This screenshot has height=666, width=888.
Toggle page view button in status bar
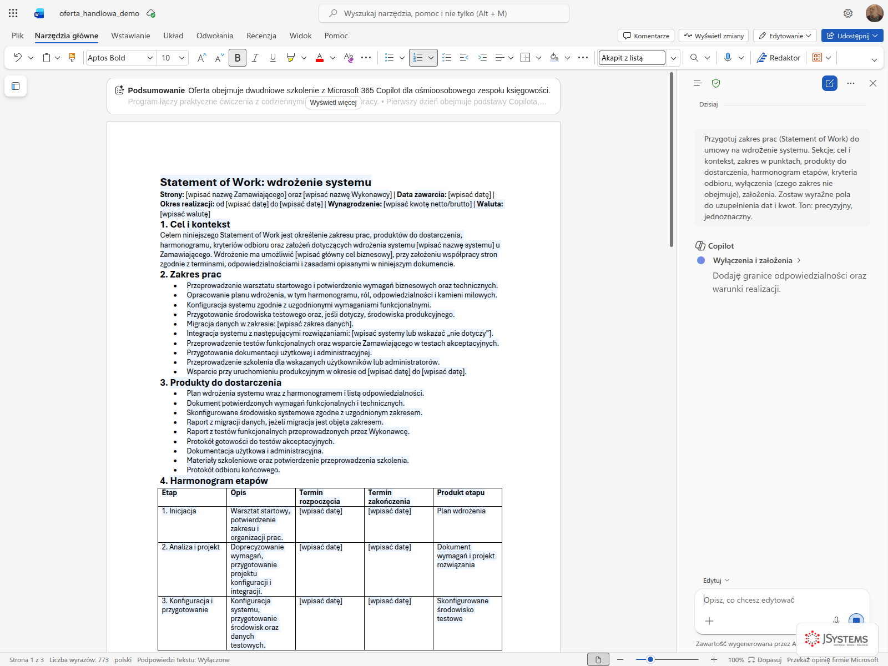click(x=598, y=659)
